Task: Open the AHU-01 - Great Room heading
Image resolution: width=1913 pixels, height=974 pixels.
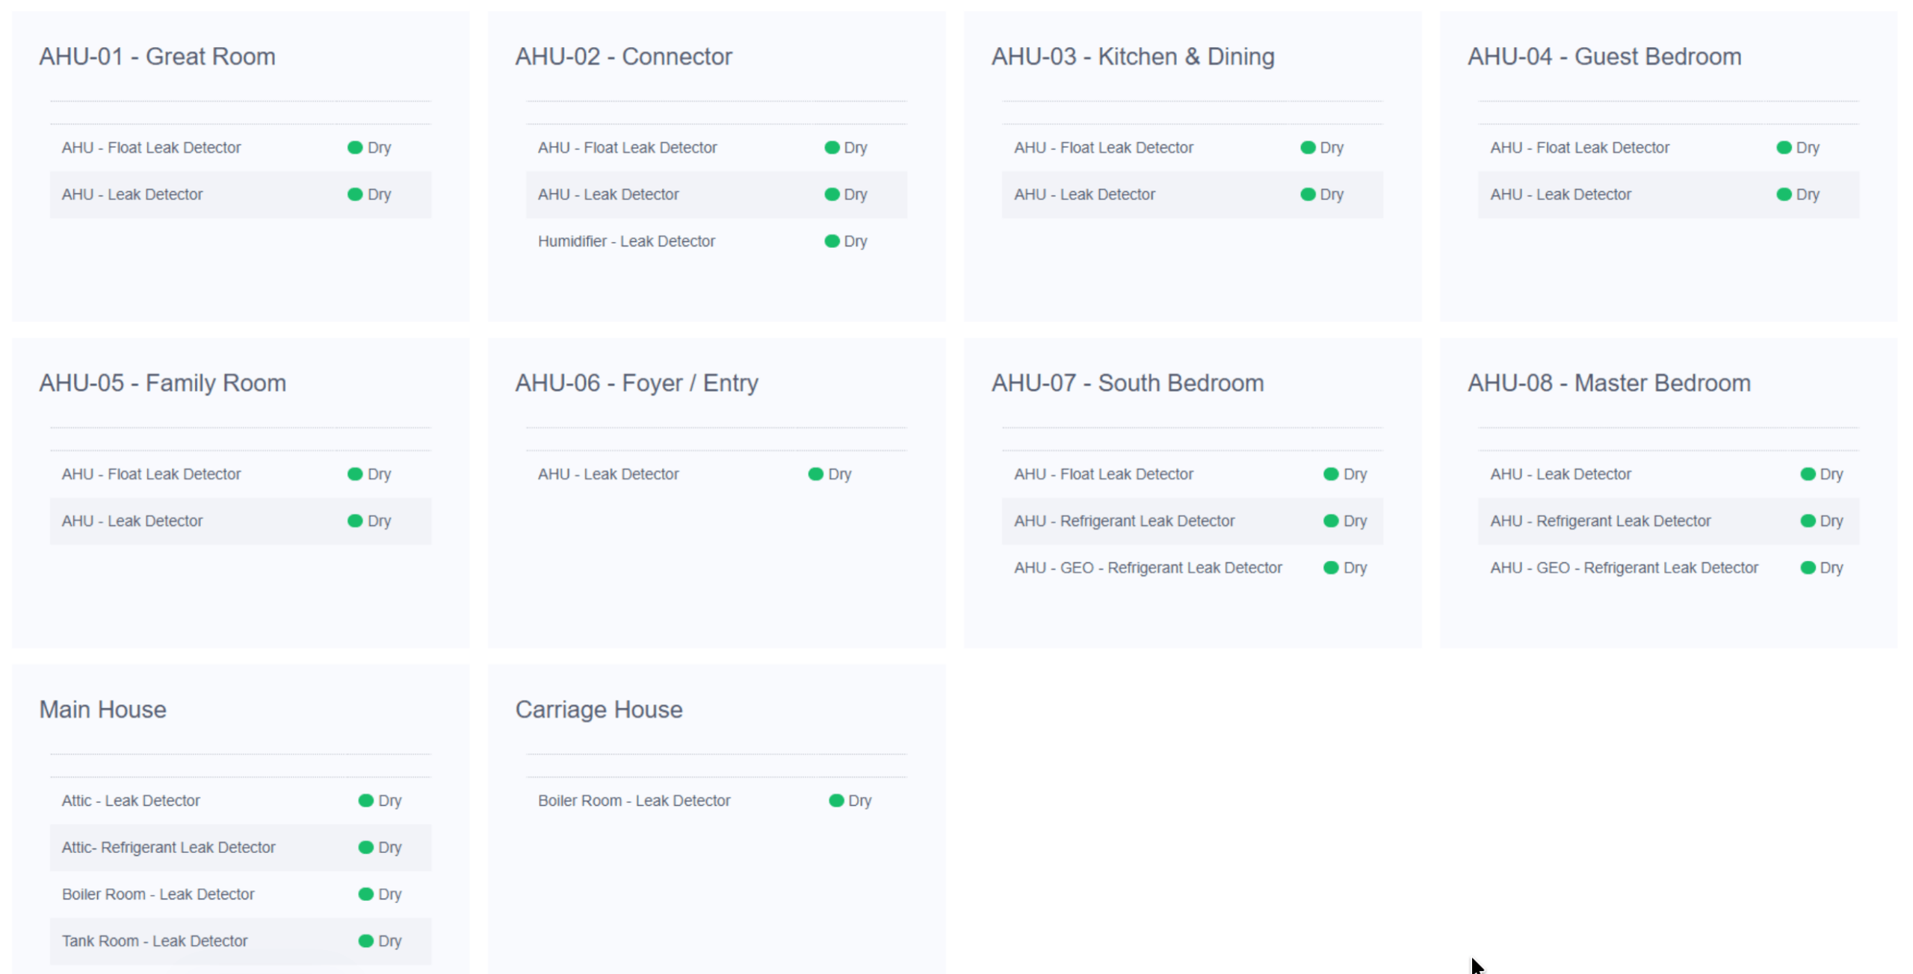Action: point(157,57)
